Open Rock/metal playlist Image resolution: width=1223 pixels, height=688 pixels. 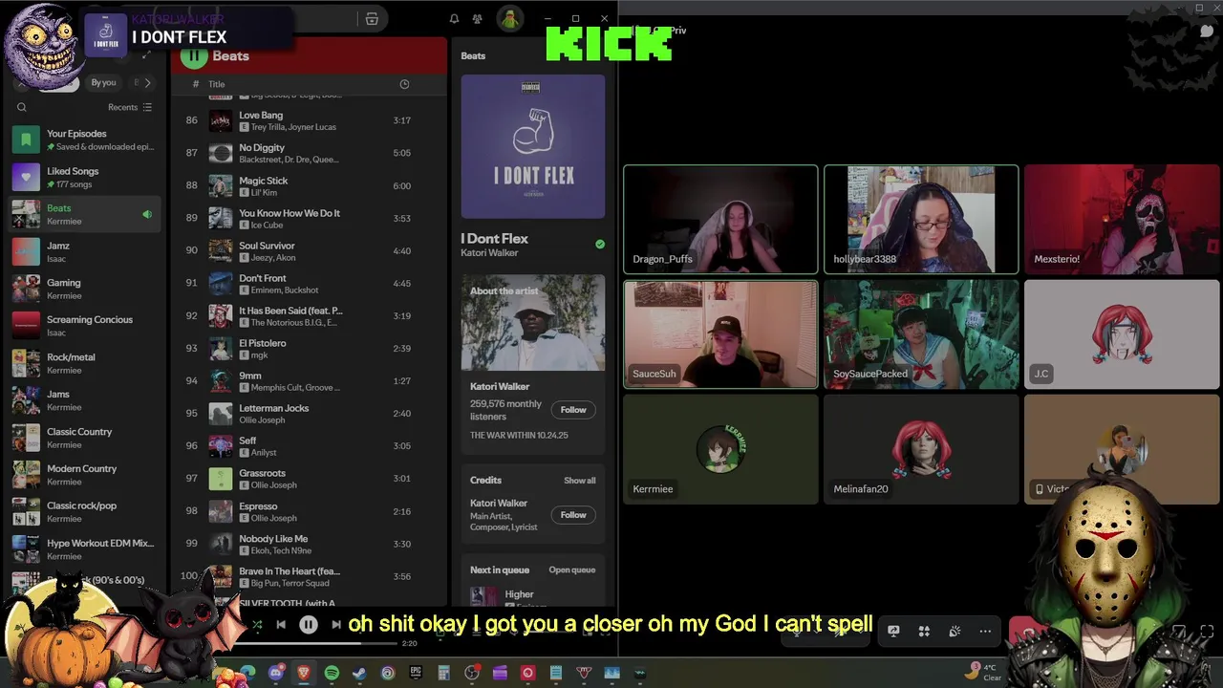pyautogui.click(x=86, y=363)
